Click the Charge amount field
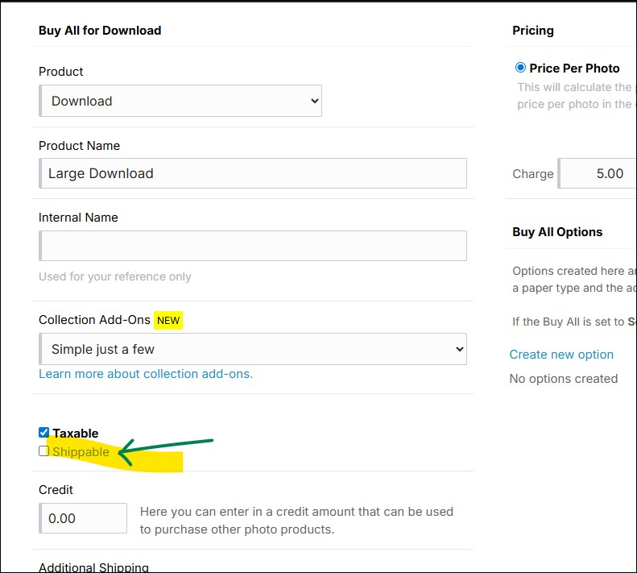 (x=598, y=173)
